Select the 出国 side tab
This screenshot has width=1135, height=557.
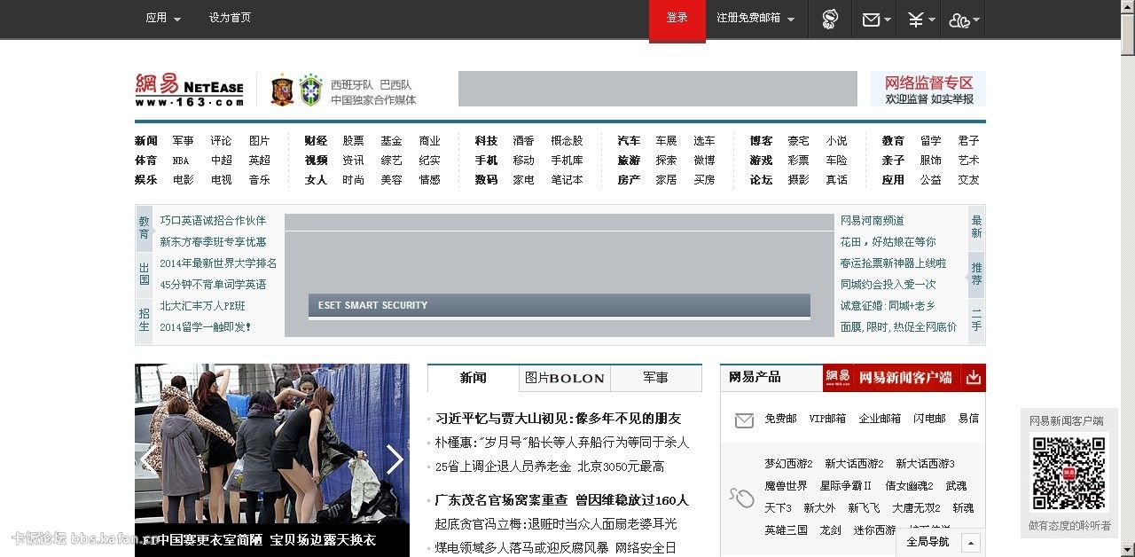pyautogui.click(x=144, y=274)
